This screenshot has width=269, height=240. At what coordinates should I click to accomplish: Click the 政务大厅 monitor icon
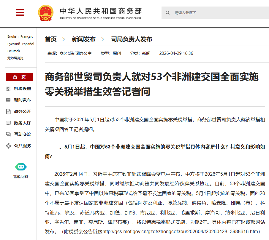[x=8, y=123]
